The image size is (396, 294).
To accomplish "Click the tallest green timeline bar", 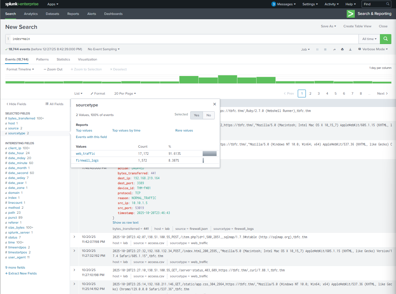I will click(227, 79).
